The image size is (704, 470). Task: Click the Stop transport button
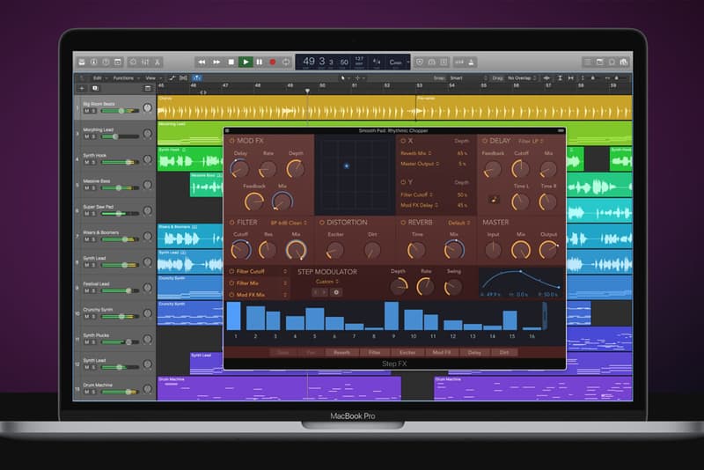click(x=231, y=62)
